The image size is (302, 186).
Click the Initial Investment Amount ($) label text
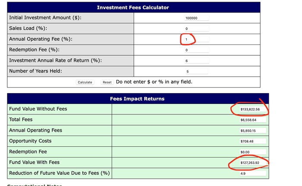click(45, 18)
